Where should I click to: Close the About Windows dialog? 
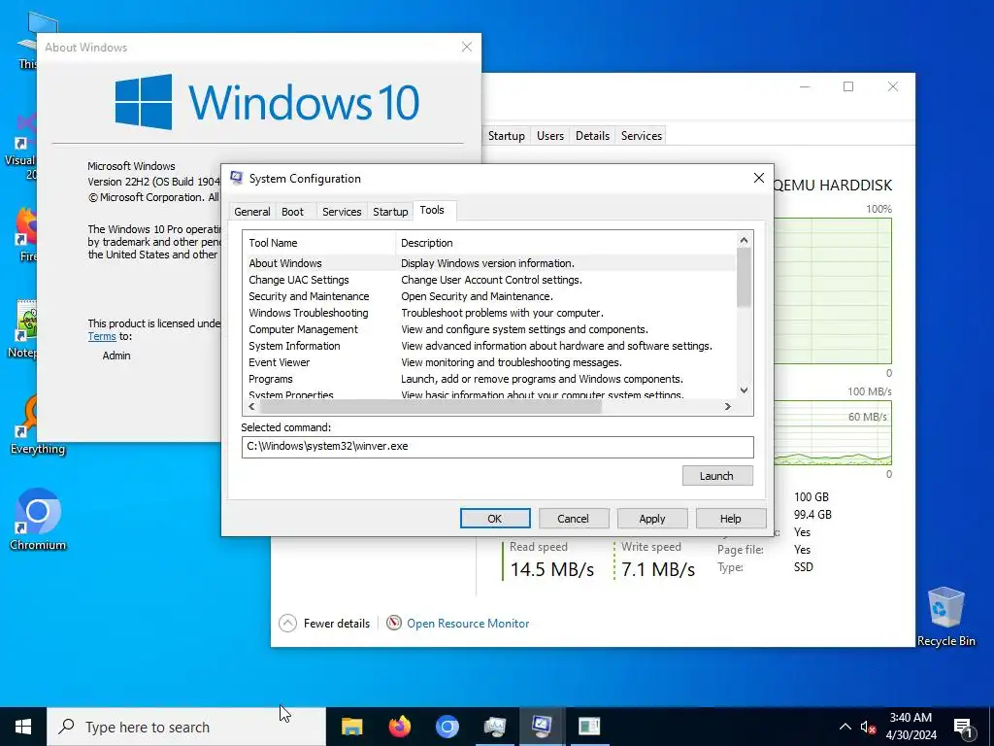467,47
